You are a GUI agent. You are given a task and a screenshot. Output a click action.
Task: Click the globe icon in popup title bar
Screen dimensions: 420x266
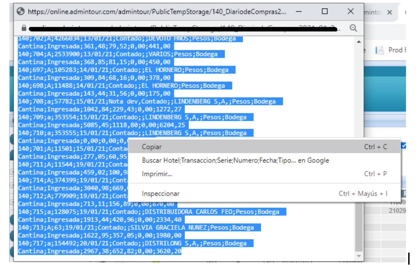point(20,12)
